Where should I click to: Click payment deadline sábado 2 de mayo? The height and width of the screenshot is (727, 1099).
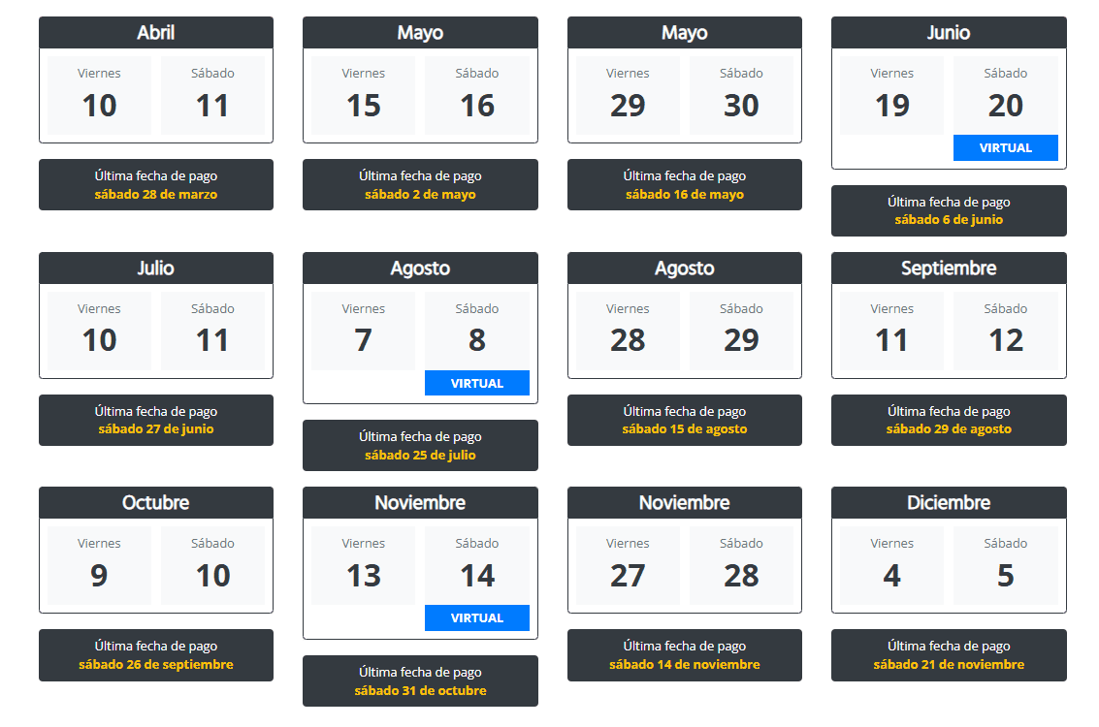(420, 194)
